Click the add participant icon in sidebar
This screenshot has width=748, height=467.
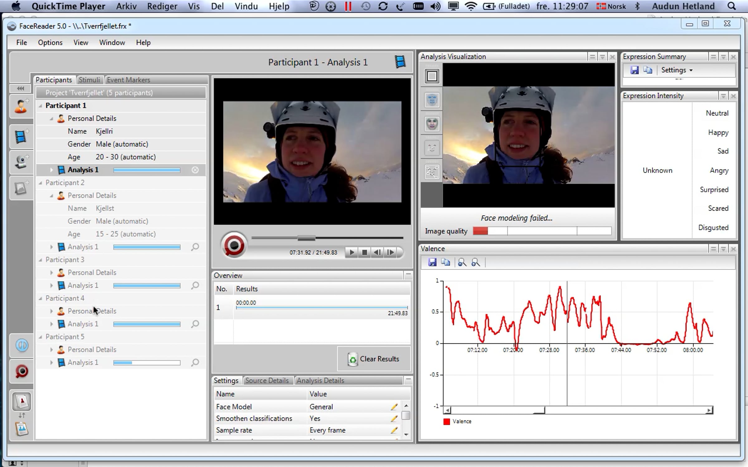click(21, 106)
